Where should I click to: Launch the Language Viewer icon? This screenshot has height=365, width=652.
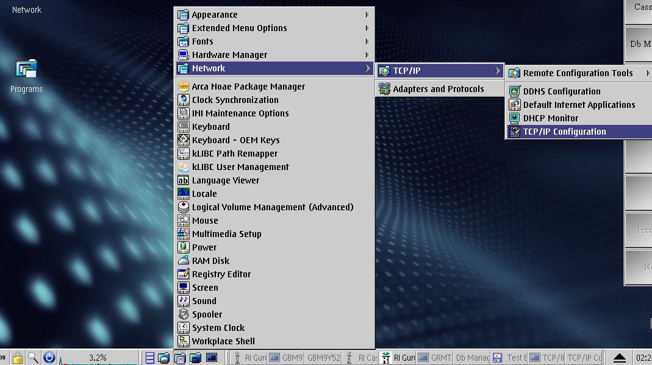[184, 180]
